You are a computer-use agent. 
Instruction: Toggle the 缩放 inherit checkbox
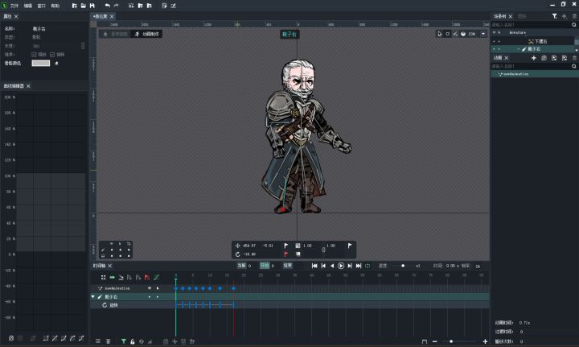pyautogui.click(x=34, y=54)
